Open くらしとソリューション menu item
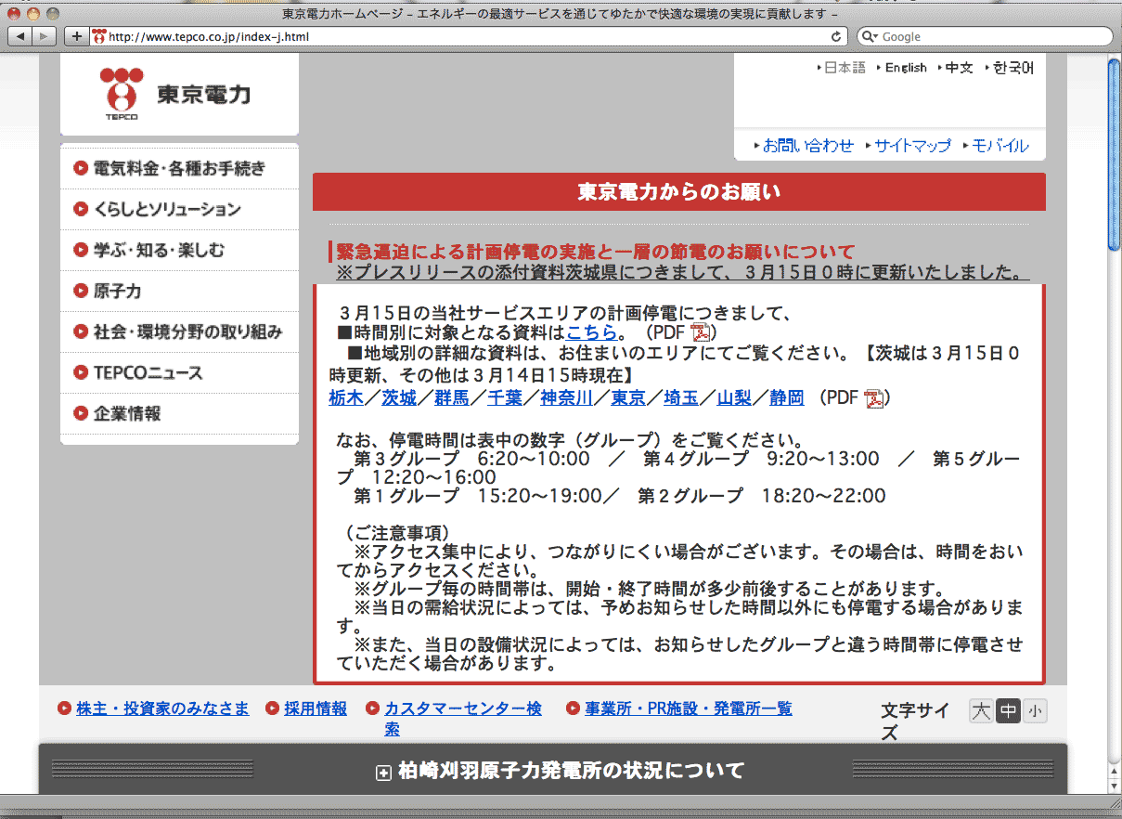This screenshot has width=1122, height=819. point(179,209)
